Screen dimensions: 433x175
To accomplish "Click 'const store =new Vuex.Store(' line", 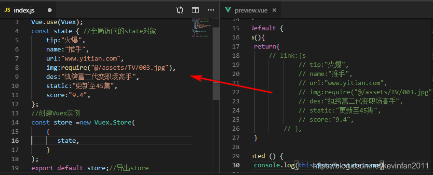I will (83, 123).
